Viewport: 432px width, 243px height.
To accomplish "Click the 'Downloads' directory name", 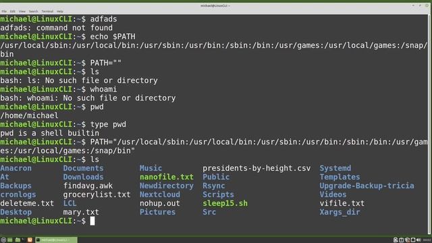I will click(83, 177).
